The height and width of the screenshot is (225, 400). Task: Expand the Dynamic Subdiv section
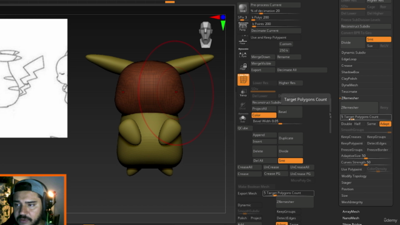tap(353, 52)
